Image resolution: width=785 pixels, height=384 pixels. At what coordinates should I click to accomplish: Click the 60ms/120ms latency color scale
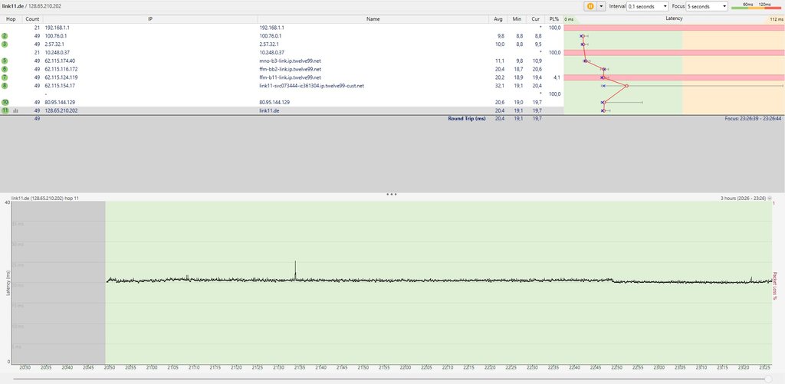(x=757, y=6)
